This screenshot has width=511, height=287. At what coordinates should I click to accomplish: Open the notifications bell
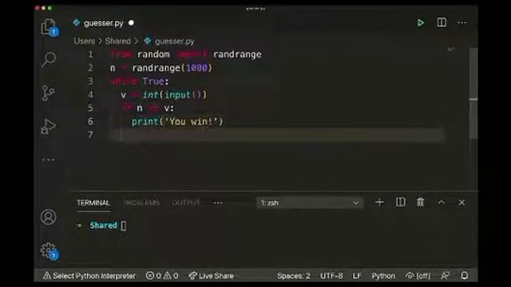point(465,276)
